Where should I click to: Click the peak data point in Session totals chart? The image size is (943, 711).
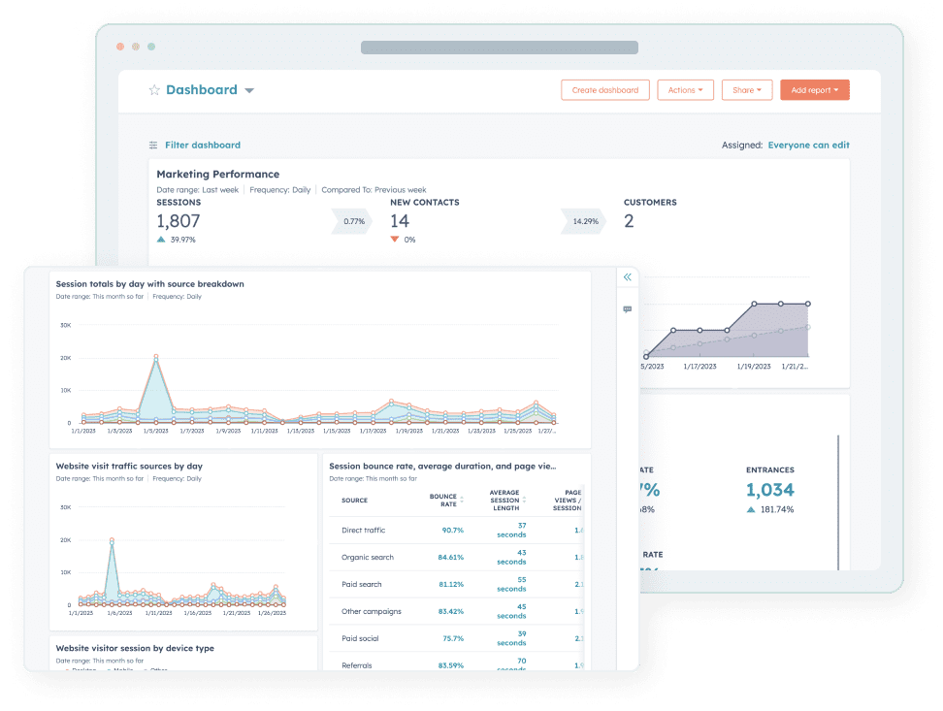tap(156, 357)
